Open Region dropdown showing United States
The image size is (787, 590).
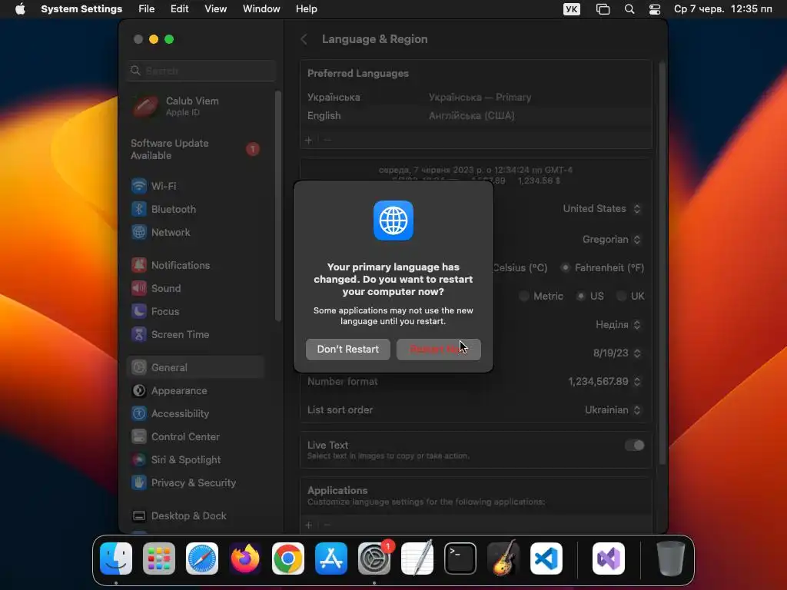602,209
